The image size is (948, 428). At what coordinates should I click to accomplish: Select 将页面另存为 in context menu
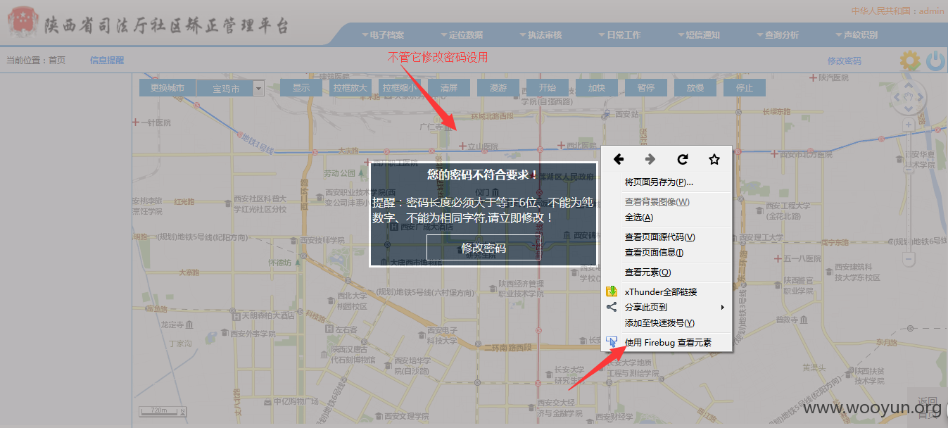(666, 182)
